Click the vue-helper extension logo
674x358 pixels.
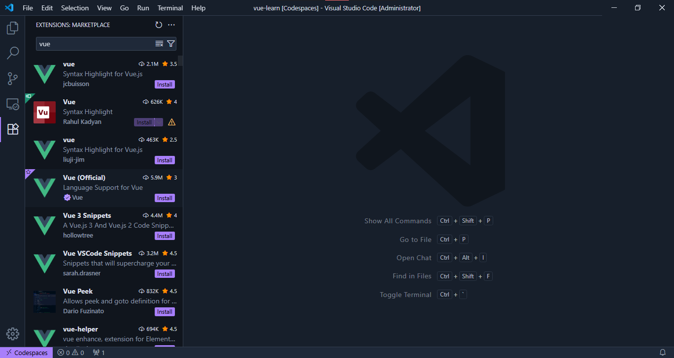[x=44, y=337]
